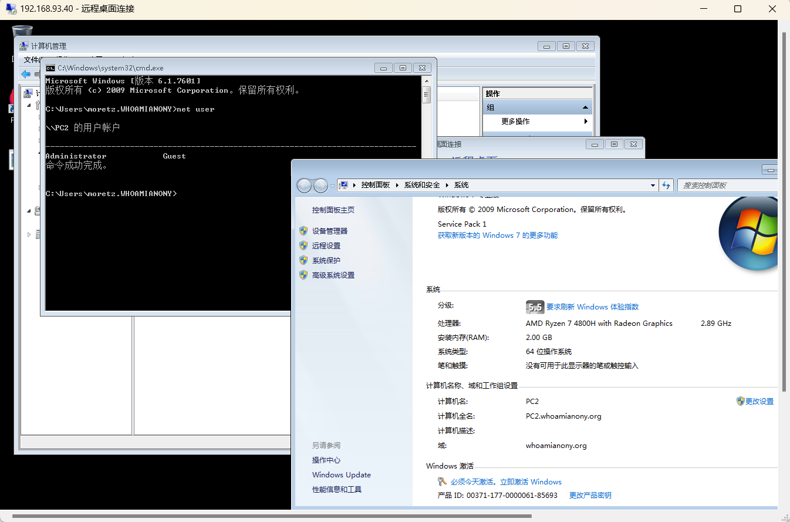Click the 更改产品密钥 link
This screenshot has height=522, width=790.
point(590,496)
